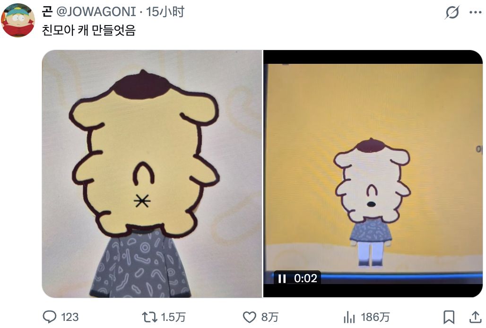Open the reply comment icon
This screenshot has width=486, height=328.
click(49, 317)
